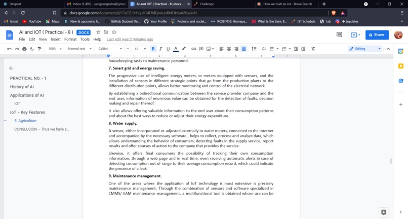Viewport: 408px width, 219px height.
Task: Expand bulleted list options arrow
Action: coord(277,49)
